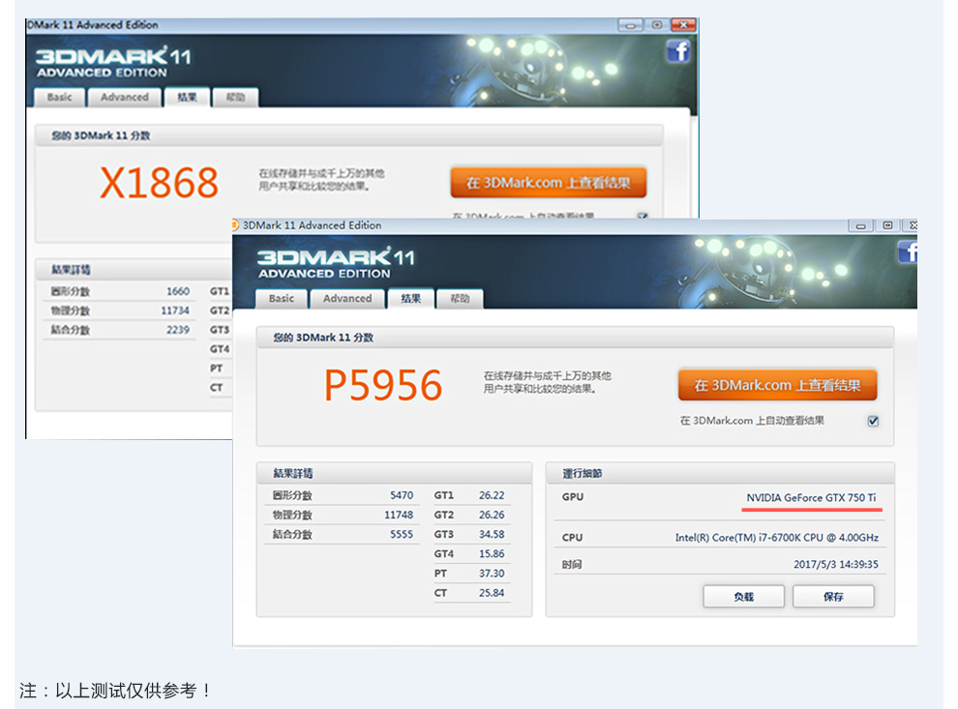Click the GT2 value 26.26

coord(492,515)
